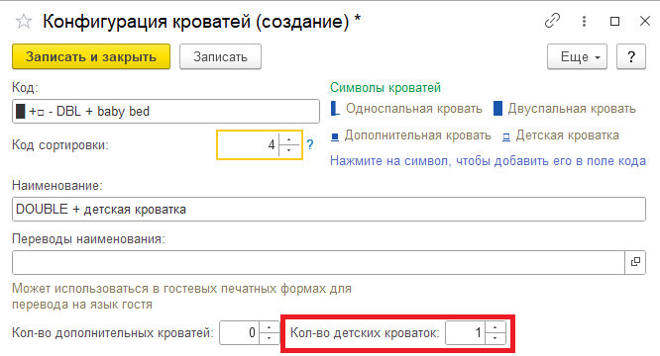Click the 'Односпальная кровать' label

click(414, 109)
